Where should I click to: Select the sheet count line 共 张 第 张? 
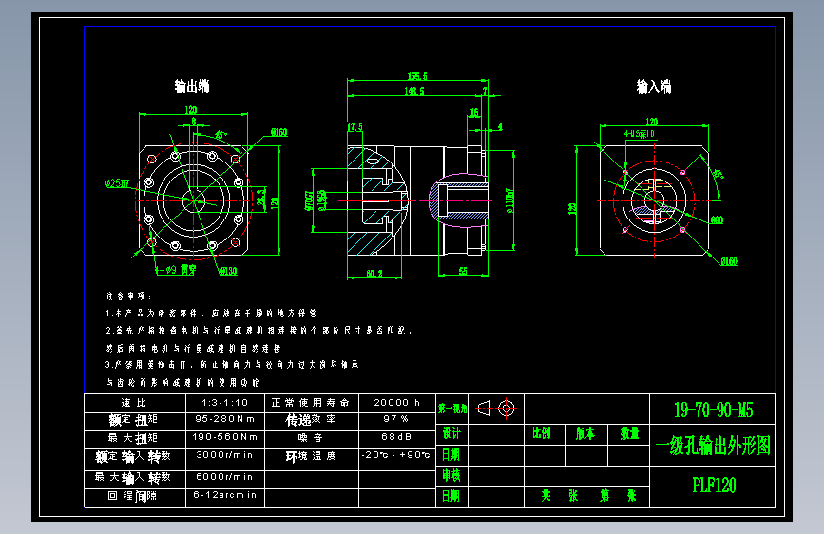pyautogui.click(x=588, y=496)
